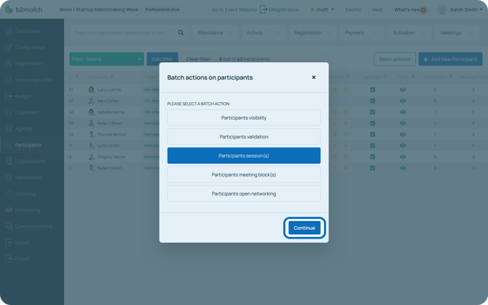The image size is (488, 305).
Task: Toggle Activated checkbox for Isabella Garcia
Action: click(x=372, y=112)
